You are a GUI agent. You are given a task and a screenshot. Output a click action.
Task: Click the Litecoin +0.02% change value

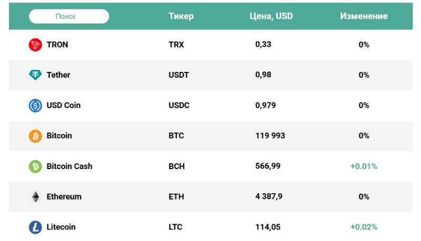coord(364,227)
